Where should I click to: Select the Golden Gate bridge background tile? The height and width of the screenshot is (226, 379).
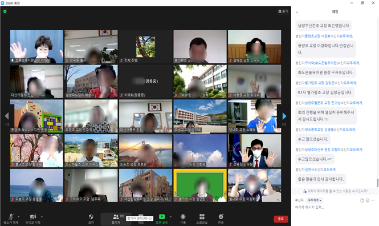(145, 151)
